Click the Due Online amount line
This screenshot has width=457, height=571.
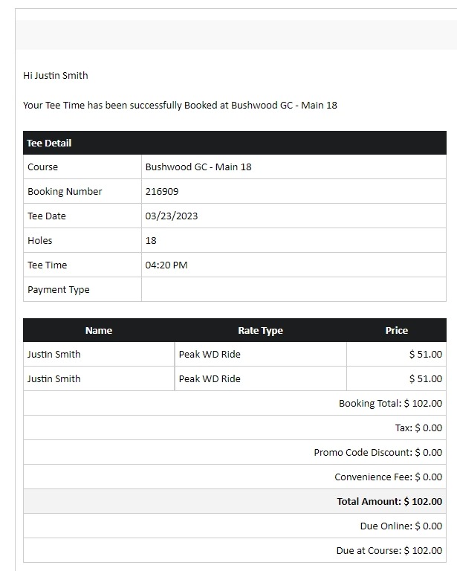tap(401, 526)
